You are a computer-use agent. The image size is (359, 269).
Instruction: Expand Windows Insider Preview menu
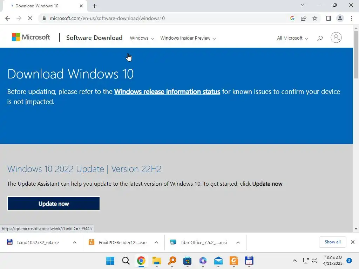coord(188,38)
